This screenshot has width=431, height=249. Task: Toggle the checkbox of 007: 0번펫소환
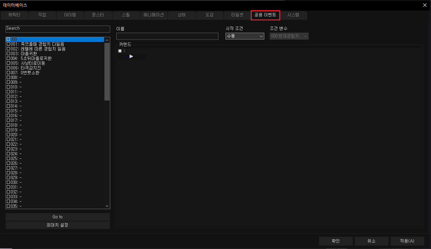9,73
